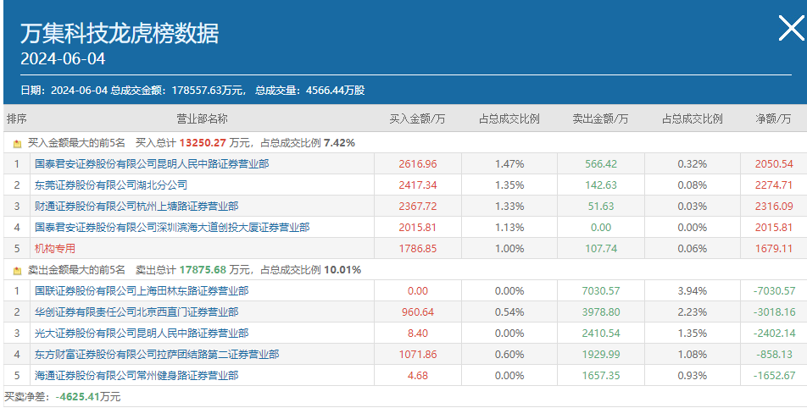Image resolution: width=807 pixels, height=408 pixels.
Task: Select net amount -858.13
Action: pos(775,354)
